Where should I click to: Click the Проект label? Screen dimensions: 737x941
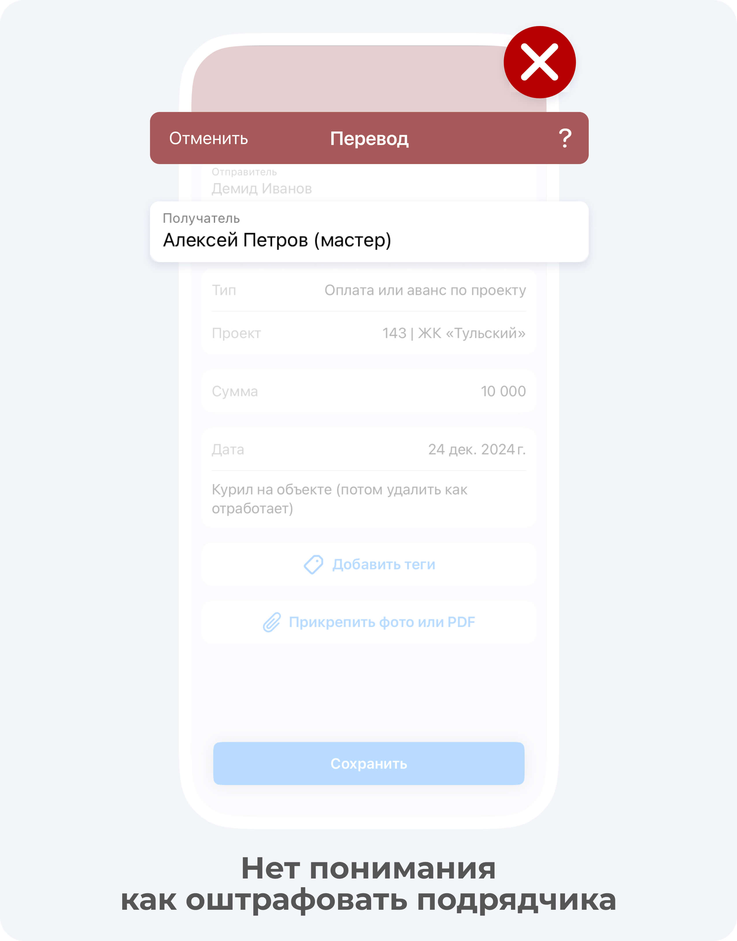236,333
